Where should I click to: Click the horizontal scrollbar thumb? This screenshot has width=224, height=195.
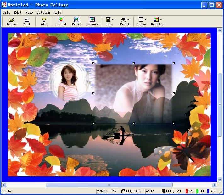pyautogui.click(x=109, y=185)
